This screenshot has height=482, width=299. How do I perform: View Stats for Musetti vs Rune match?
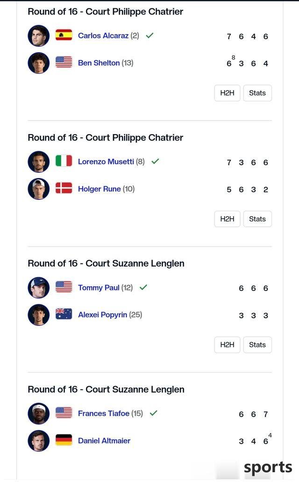[x=257, y=219]
